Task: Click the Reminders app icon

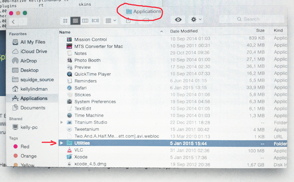Action: point(69,81)
